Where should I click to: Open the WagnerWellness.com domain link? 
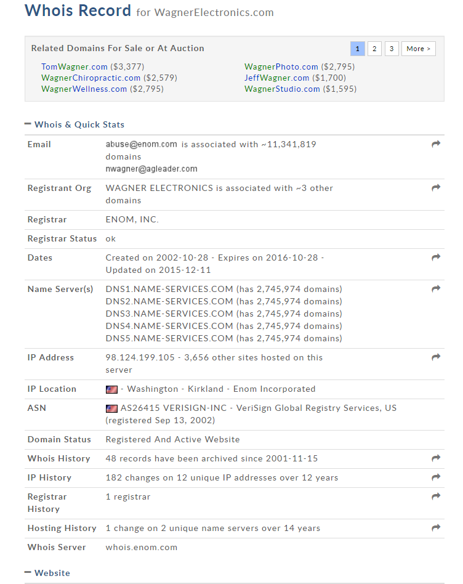click(84, 89)
